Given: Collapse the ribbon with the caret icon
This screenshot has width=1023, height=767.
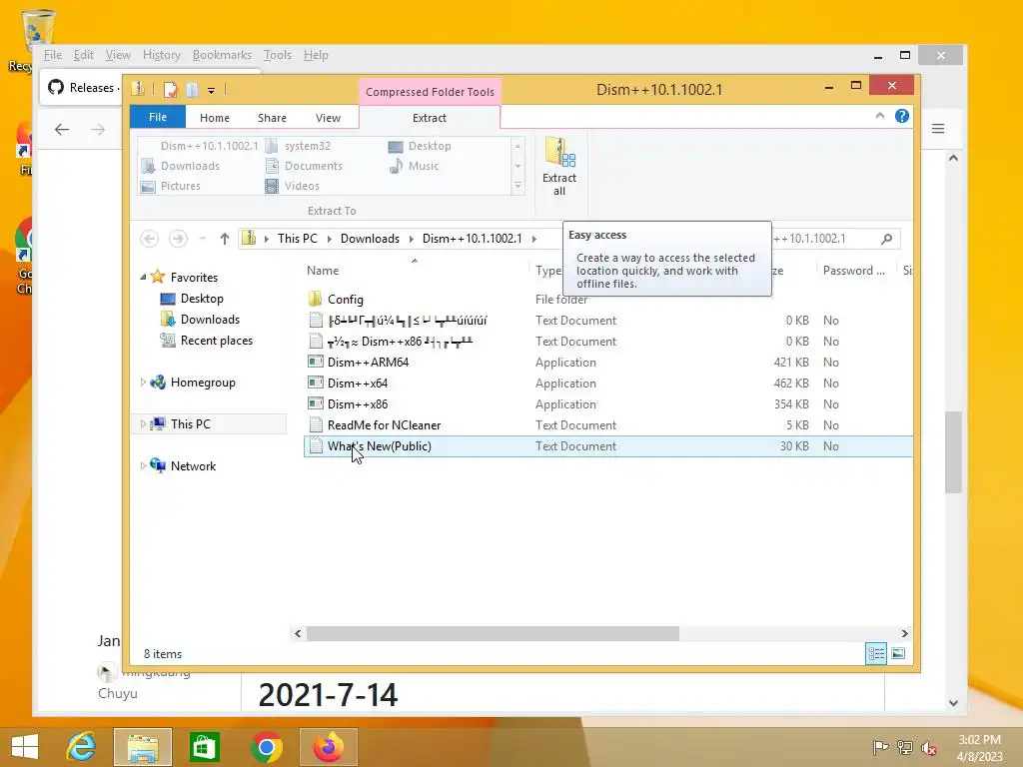Looking at the screenshot, I should 879,116.
